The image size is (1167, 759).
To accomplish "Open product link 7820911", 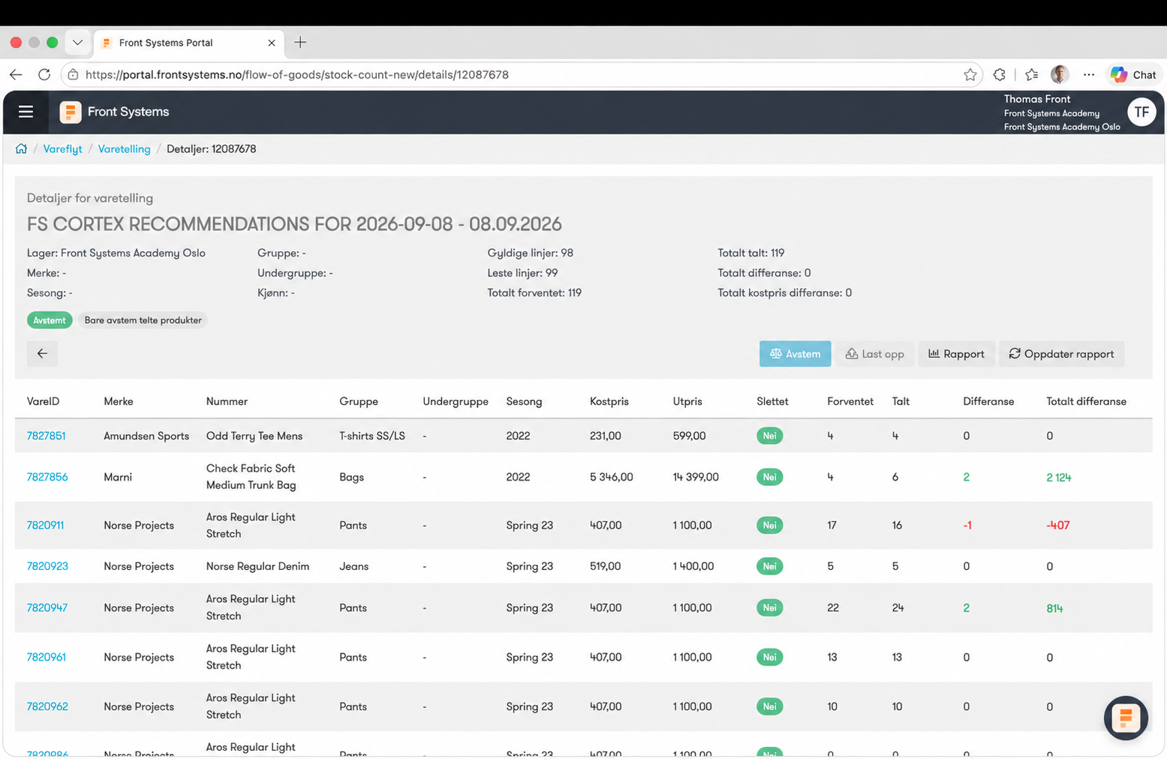I will pos(45,525).
